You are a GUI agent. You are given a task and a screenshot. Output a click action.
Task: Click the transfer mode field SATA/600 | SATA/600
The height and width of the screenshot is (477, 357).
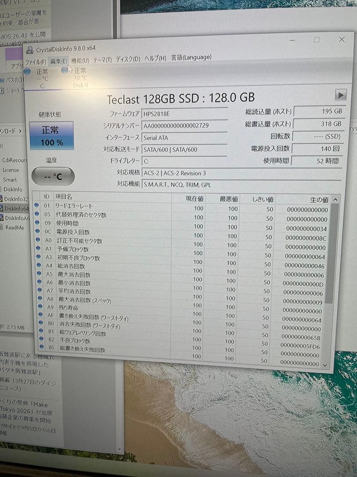pyautogui.click(x=184, y=149)
